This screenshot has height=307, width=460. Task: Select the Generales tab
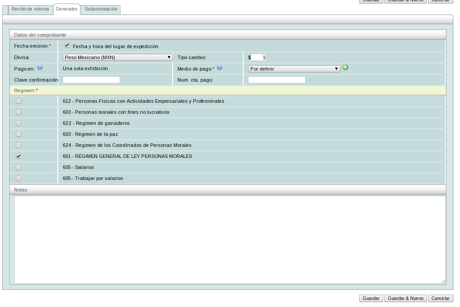coord(67,9)
